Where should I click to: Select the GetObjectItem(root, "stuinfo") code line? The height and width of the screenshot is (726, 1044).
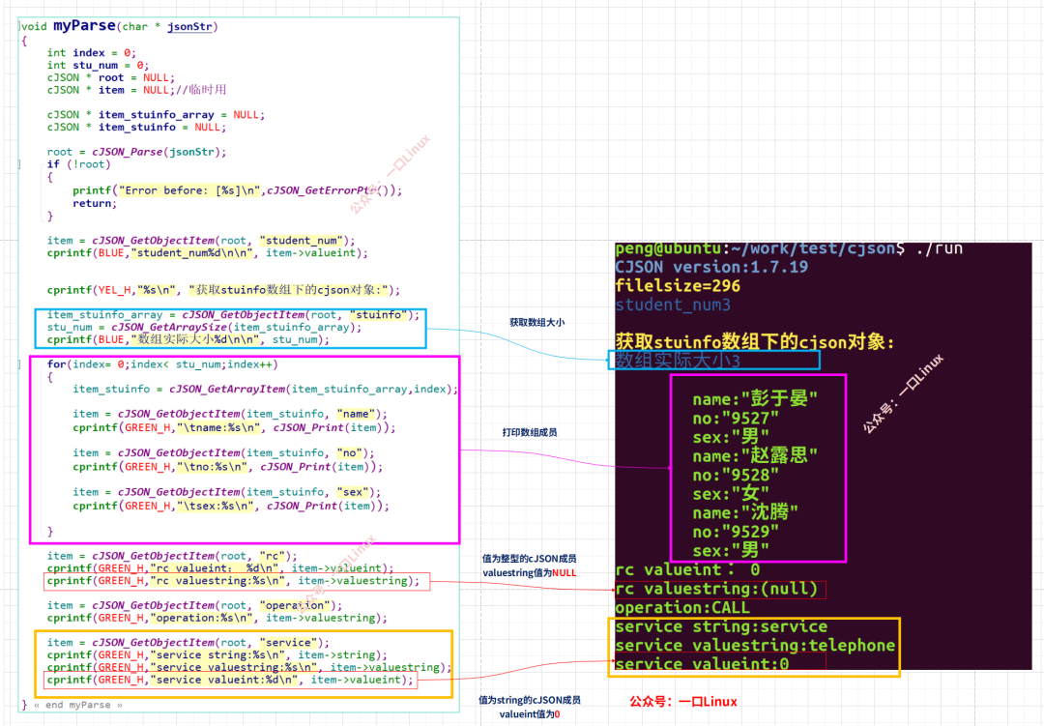(234, 315)
